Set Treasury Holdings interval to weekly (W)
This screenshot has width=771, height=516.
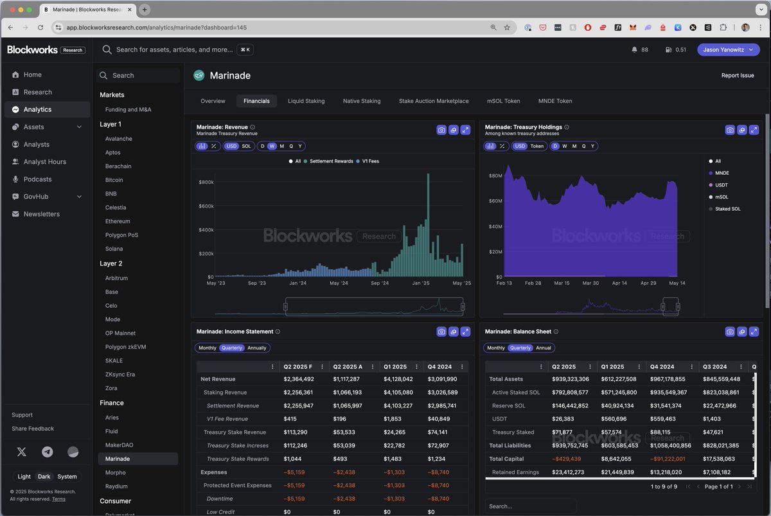click(565, 146)
